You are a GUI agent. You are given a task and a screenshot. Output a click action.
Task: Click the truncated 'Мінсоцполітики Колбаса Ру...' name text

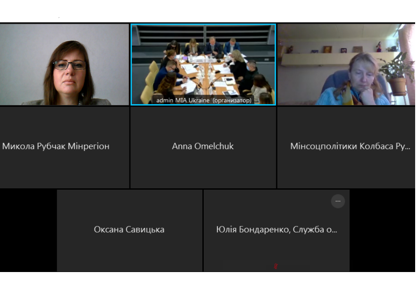click(350, 146)
